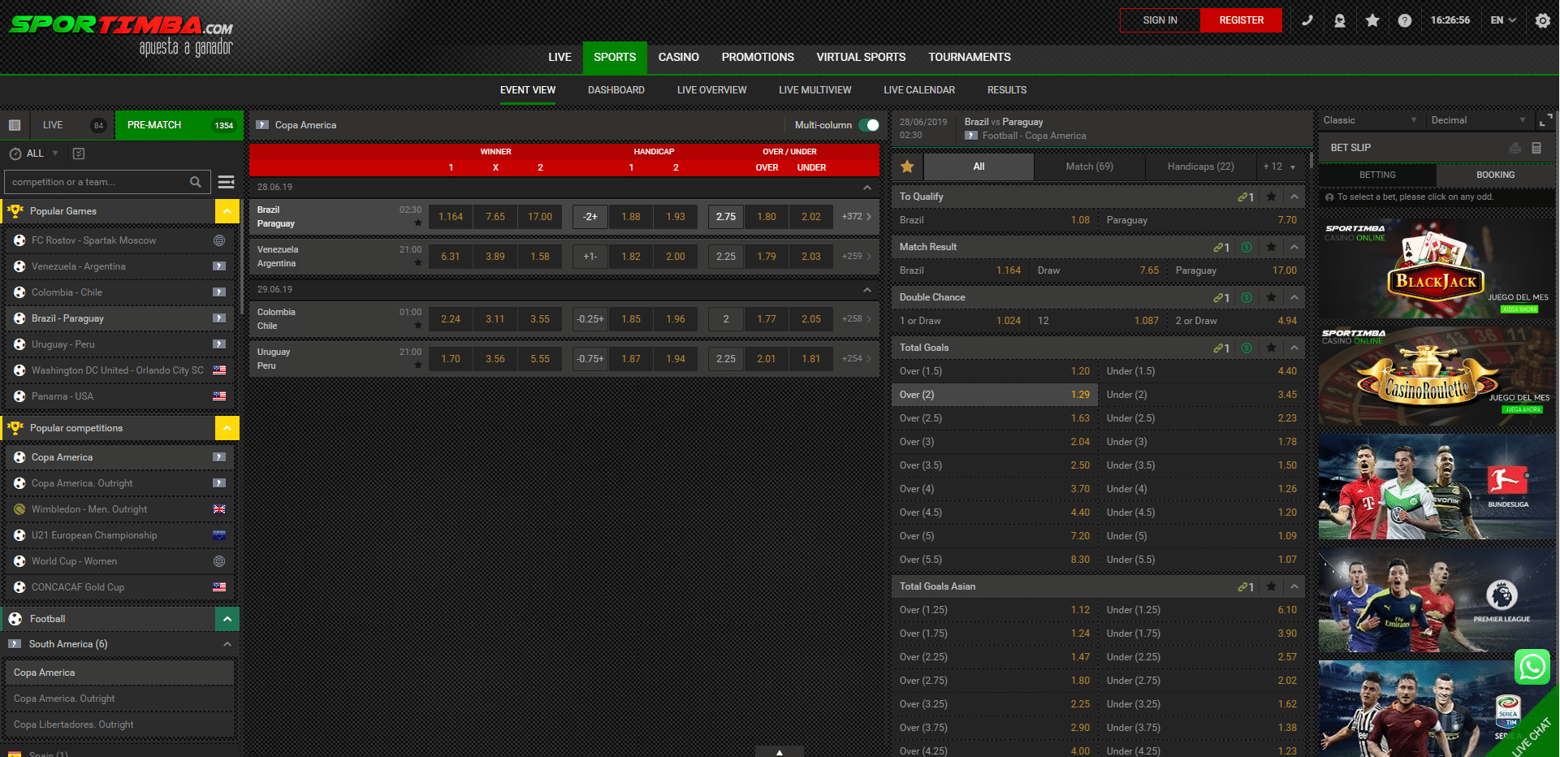
Task: Click the bet slip calculator icon
Action: (x=1536, y=148)
